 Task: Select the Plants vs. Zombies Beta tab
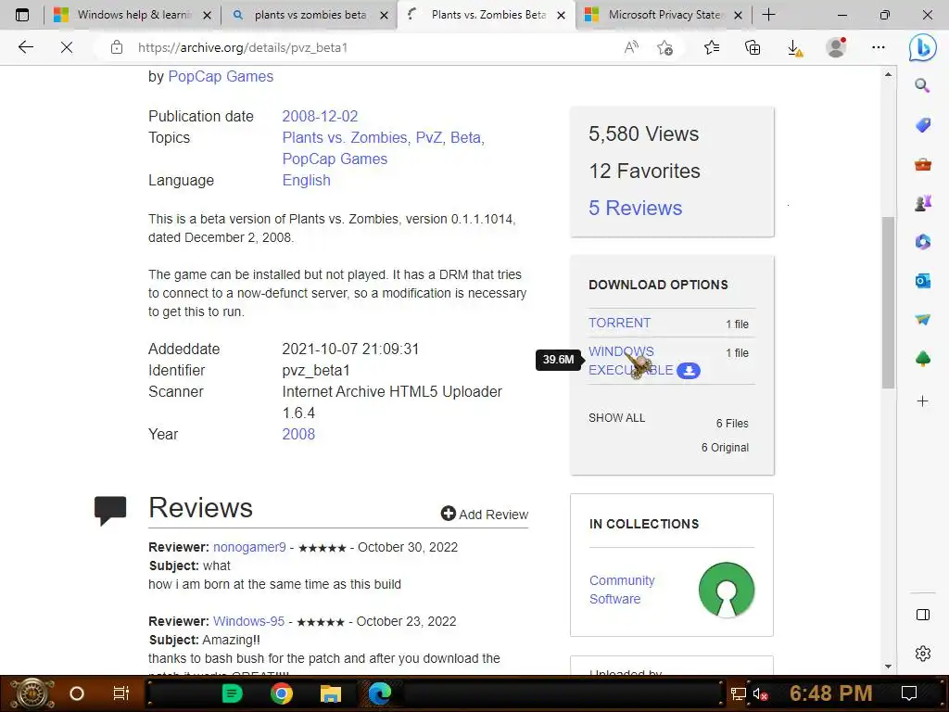click(x=487, y=15)
